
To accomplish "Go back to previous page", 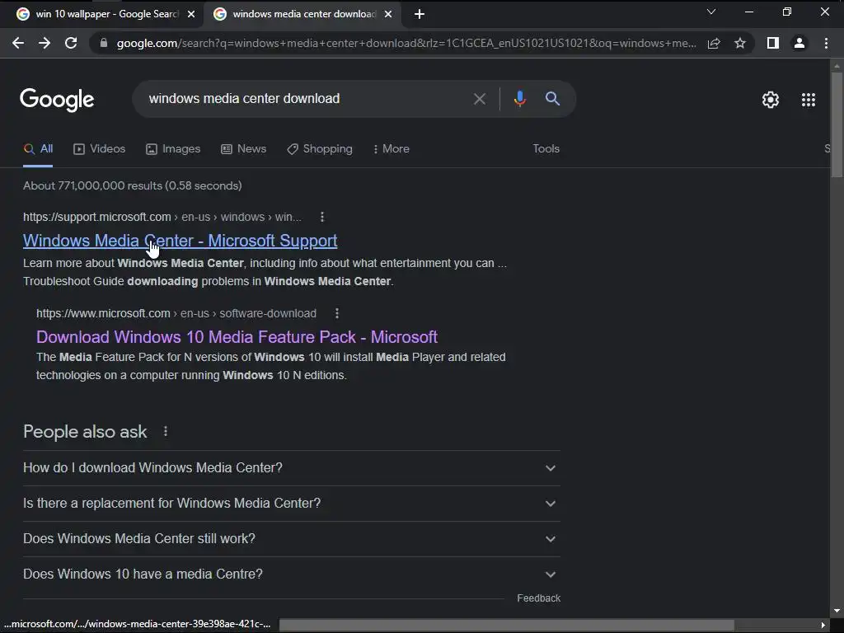I will click(18, 43).
